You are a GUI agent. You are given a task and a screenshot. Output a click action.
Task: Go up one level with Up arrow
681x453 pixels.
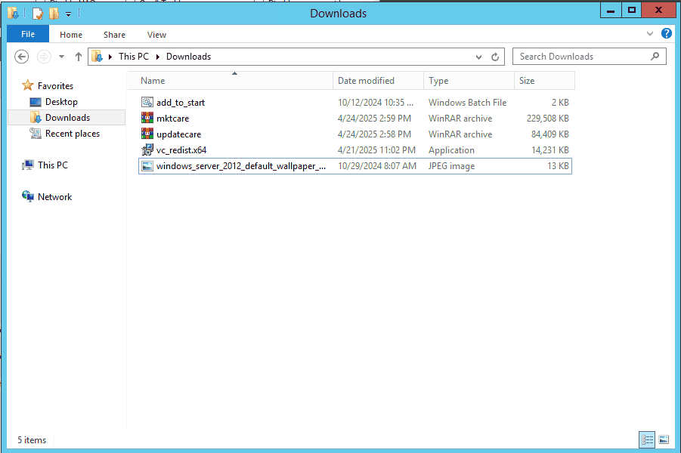click(78, 57)
